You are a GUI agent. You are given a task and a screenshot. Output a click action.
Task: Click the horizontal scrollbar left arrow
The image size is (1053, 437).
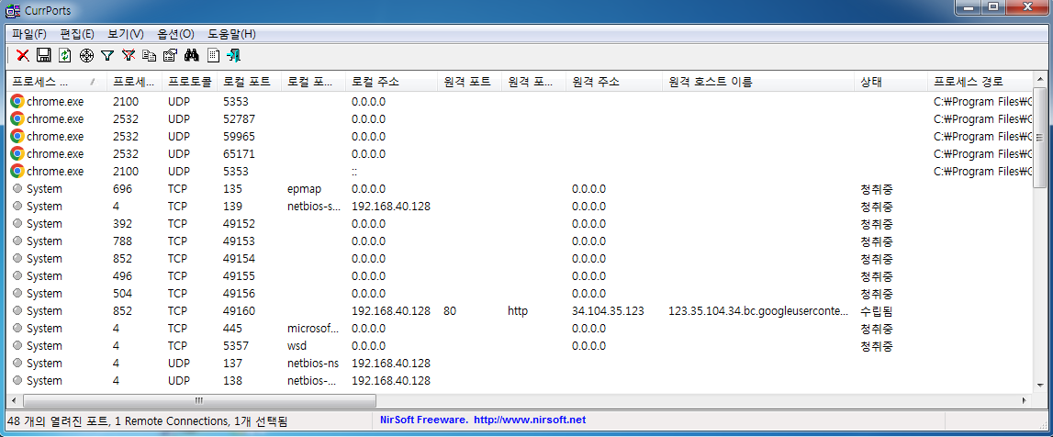tap(14, 401)
